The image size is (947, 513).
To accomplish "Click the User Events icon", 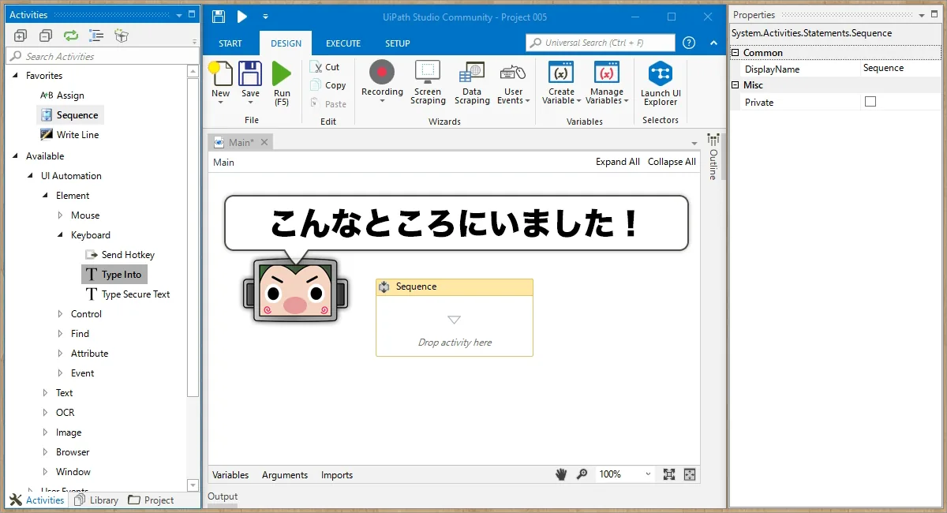I will click(x=513, y=73).
